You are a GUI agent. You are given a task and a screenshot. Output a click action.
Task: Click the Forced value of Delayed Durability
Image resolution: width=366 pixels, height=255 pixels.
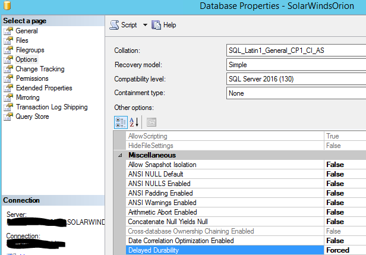[x=337, y=250]
